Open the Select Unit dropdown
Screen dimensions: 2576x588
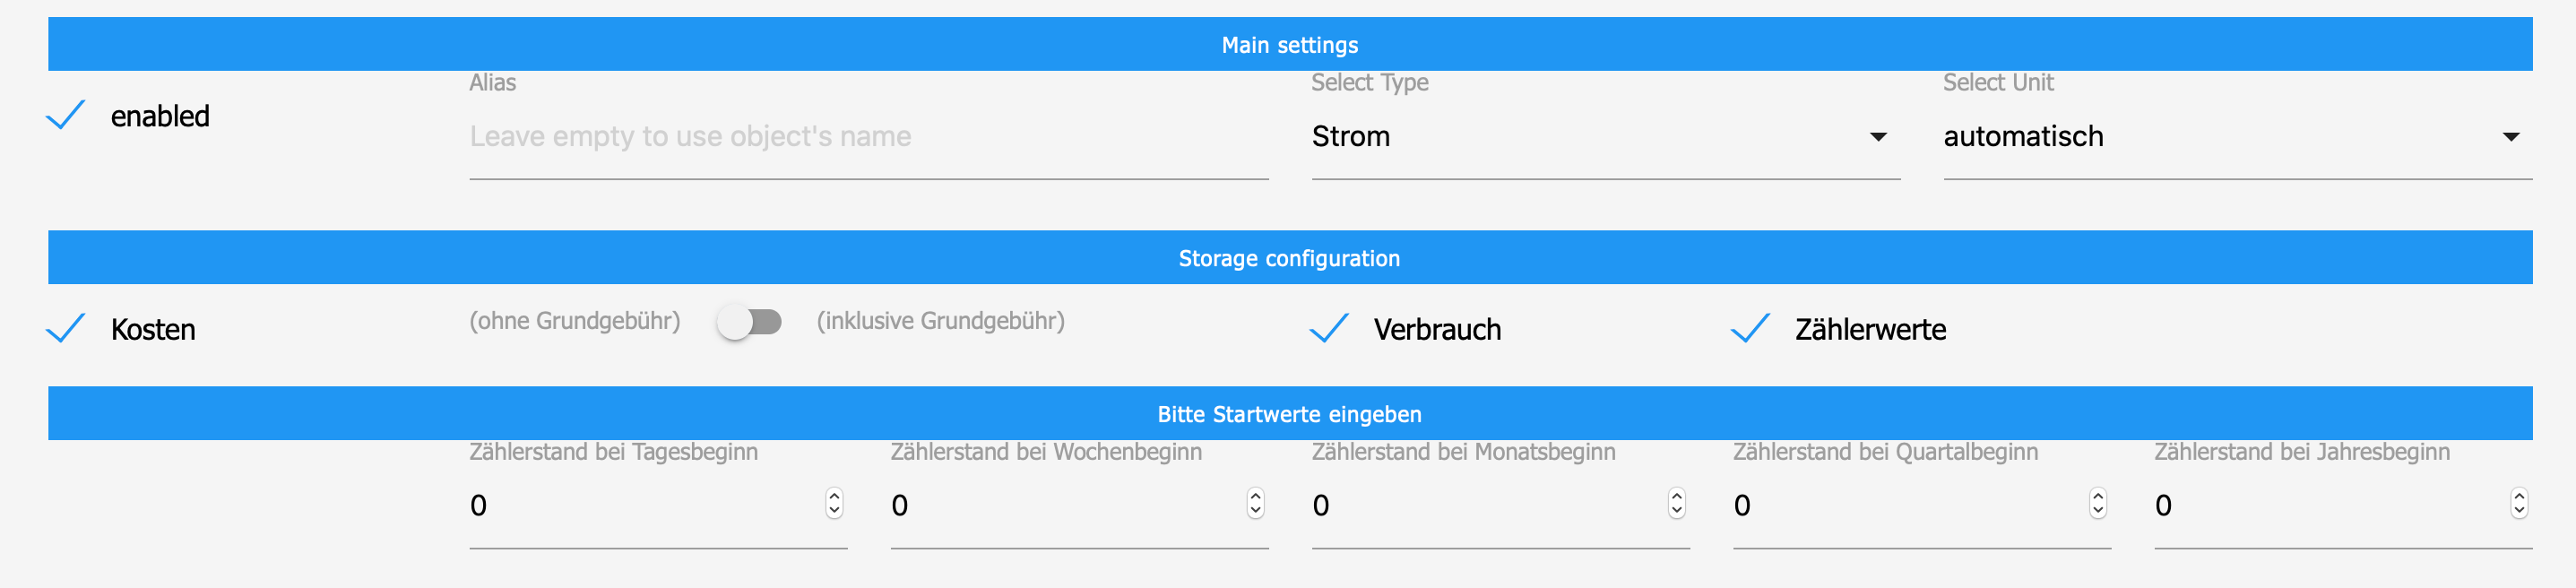coord(2236,137)
